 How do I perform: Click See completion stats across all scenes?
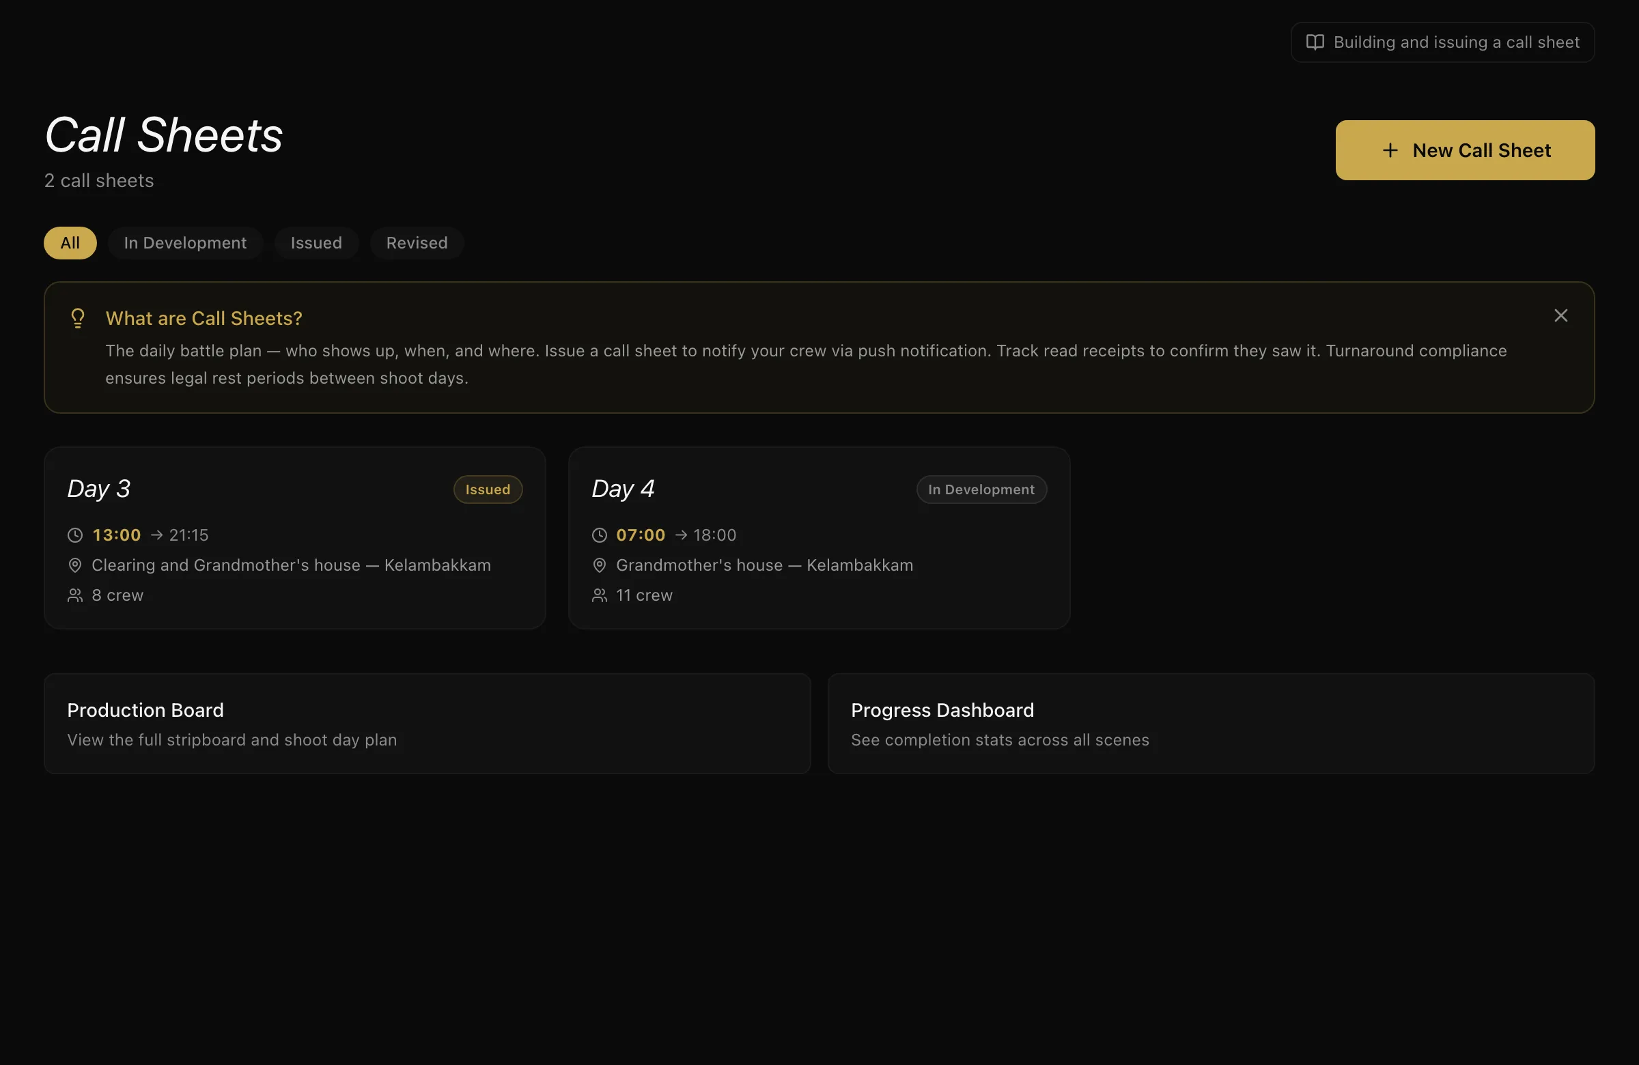[1000, 740]
